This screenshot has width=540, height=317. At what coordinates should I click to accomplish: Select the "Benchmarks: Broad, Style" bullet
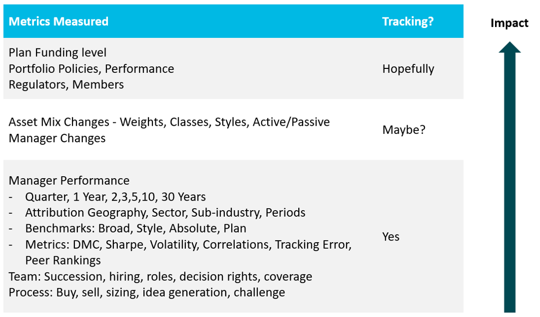[x=135, y=228]
